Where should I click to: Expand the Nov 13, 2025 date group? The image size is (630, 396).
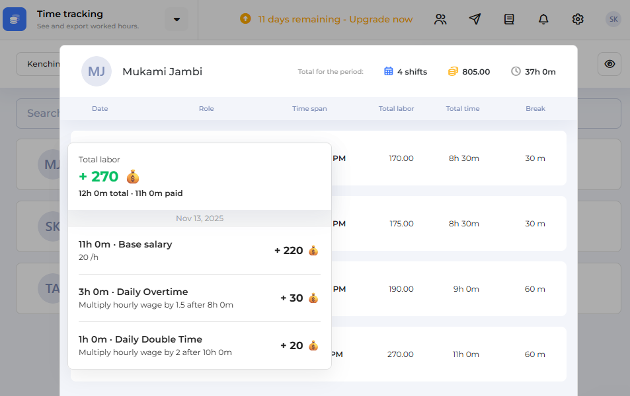(200, 218)
